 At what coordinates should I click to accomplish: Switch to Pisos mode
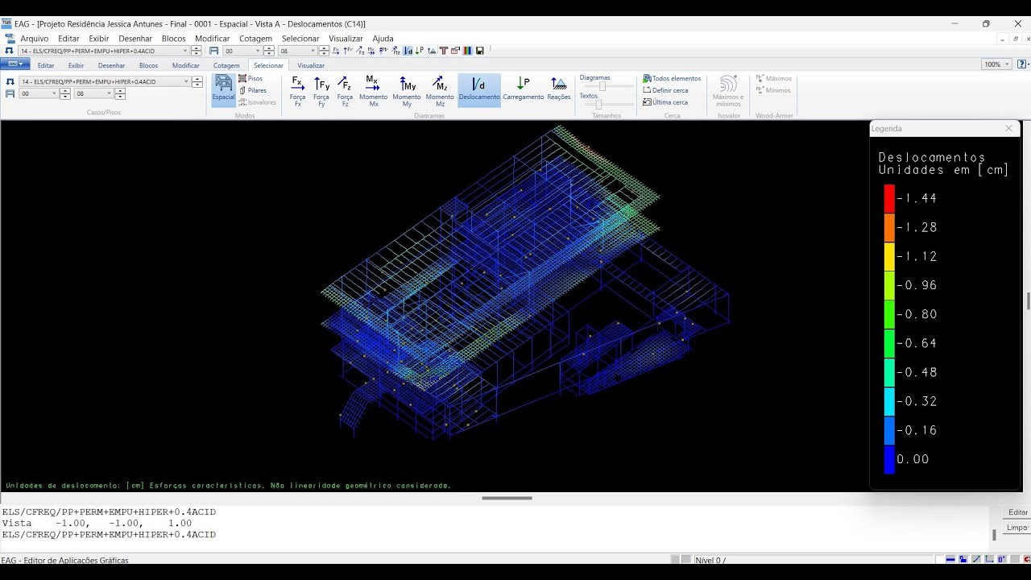pos(251,78)
